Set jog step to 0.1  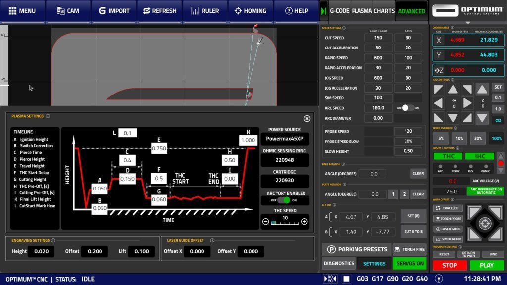pos(498,97)
